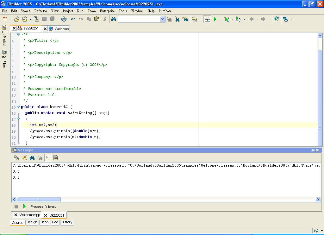
Task: Open the Run Project dropdown arrow
Action: [x=221, y=19]
